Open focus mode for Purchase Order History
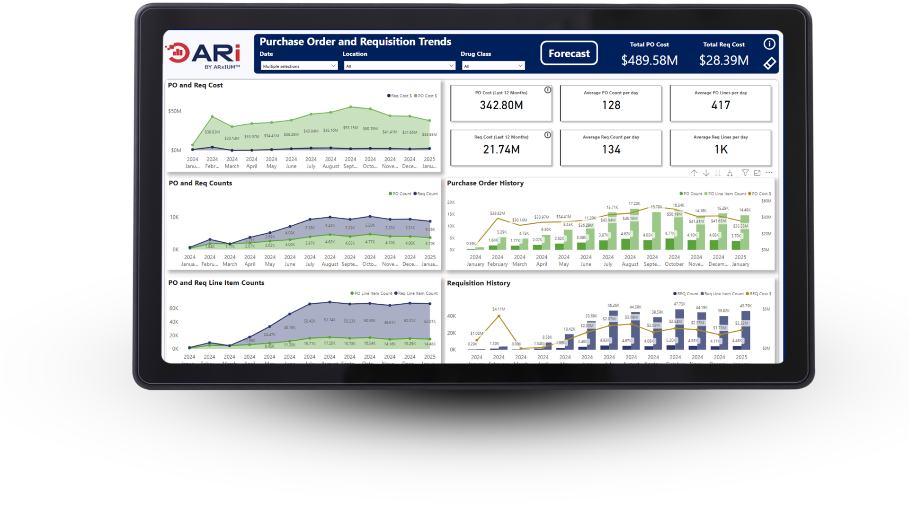 point(757,173)
